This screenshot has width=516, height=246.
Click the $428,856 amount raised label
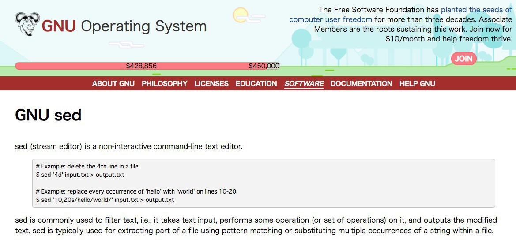(141, 66)
